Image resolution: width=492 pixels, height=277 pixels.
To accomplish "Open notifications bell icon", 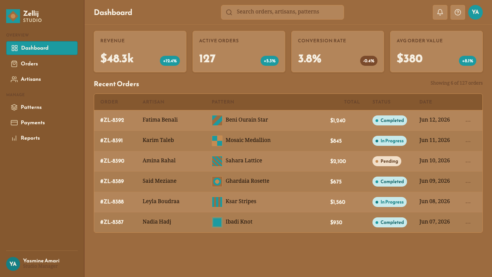I will point(440,12).
